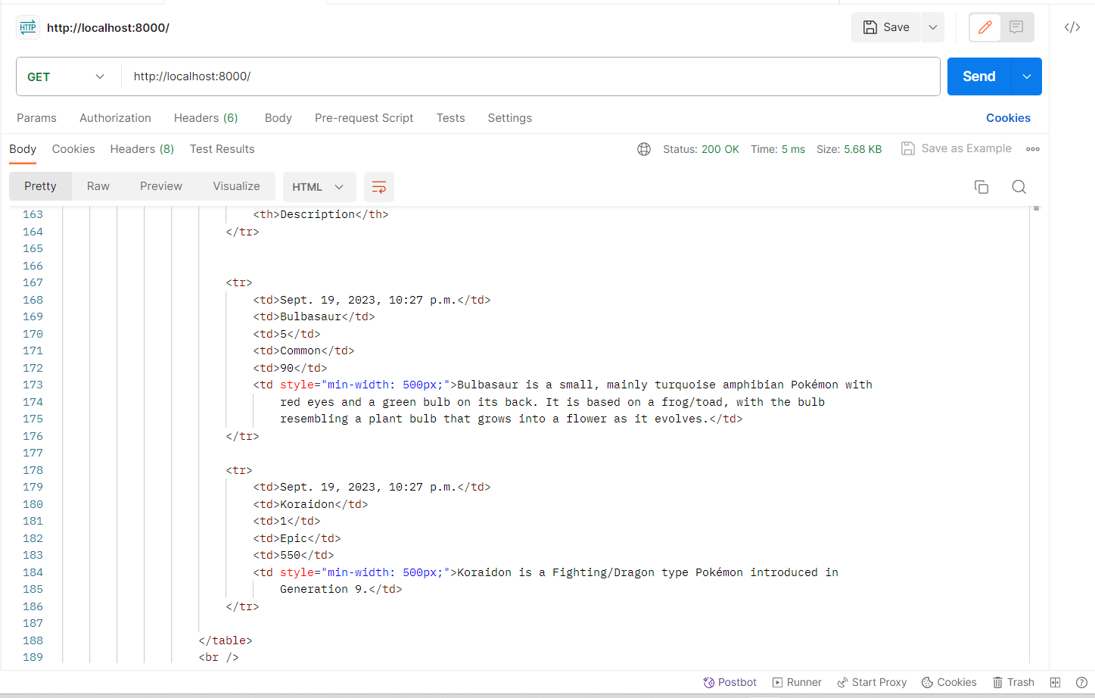Click the closing table tag line
The height and width of the screenshot is (698, 1095).
tap(226, 640)
